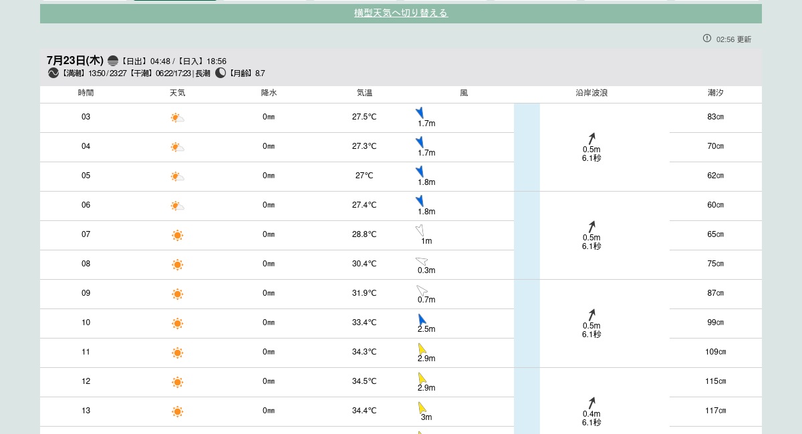Click the 気温 column header
Image resolution: width=802 pixels, height=434 pixels.
(x=364, y=93)
